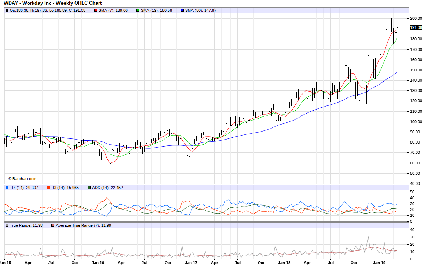Select the SMA (50): 147.87 legend label
The width and height of the screenshot is (424, 274).
point(201,10)
